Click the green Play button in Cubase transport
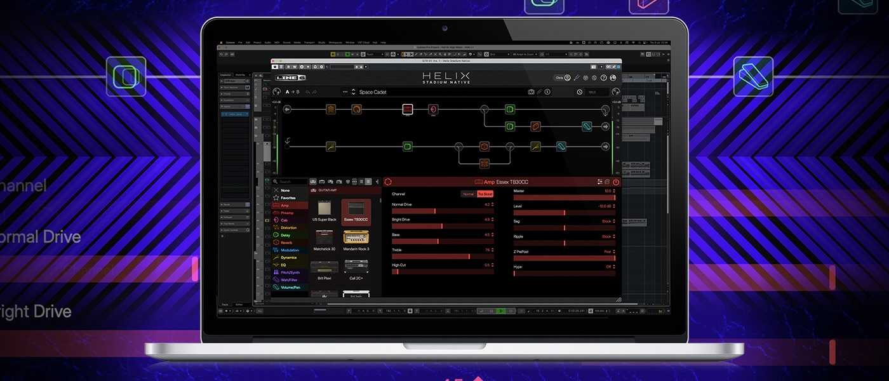889x381 pixels. [500, 311]
